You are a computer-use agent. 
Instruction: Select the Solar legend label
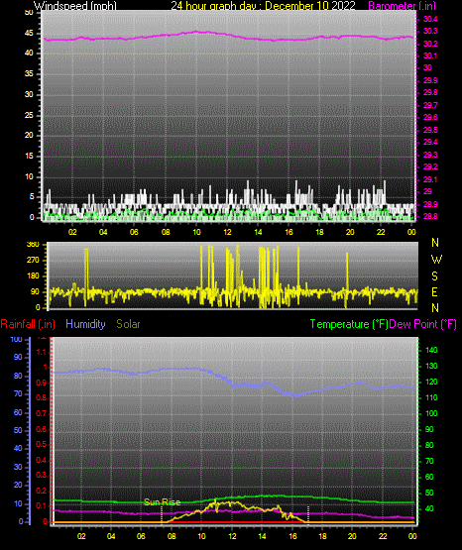tap(128, 324)
